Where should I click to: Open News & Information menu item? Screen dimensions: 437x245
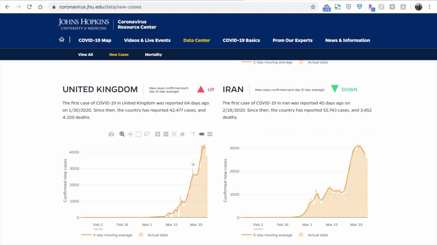pyautogui.click(x=348, y=40)
